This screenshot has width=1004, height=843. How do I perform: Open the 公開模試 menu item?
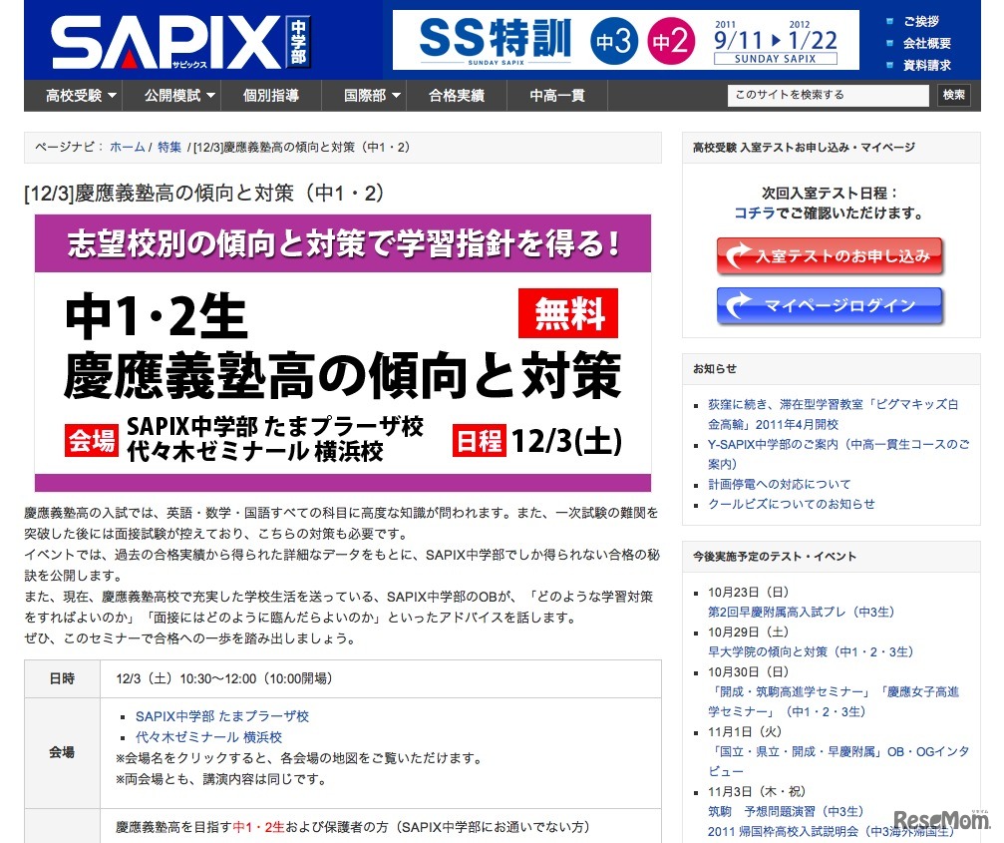(172, 96)
